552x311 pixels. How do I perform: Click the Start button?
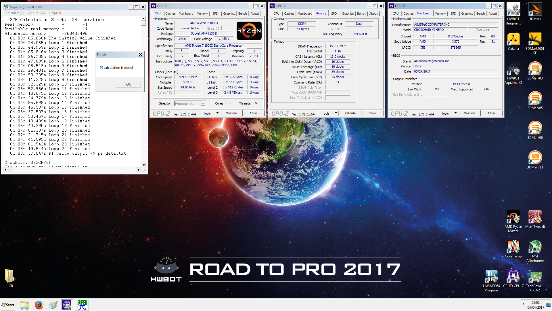(8, 305)
